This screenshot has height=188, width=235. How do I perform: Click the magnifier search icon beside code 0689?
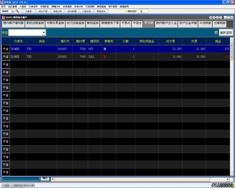point(17,11)
